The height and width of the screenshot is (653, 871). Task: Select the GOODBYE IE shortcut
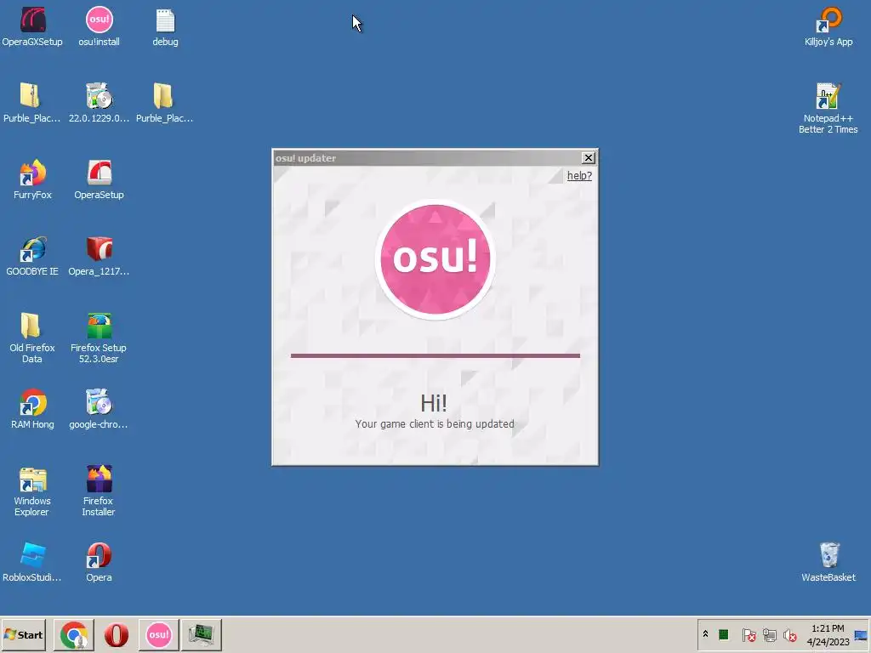tap(32, 256)
